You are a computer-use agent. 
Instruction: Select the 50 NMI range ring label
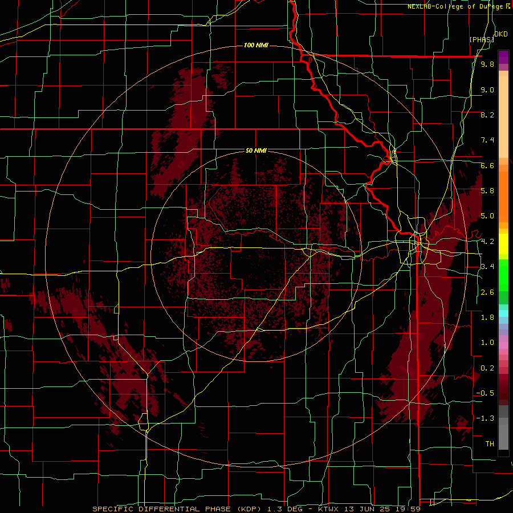coord(256,150)
